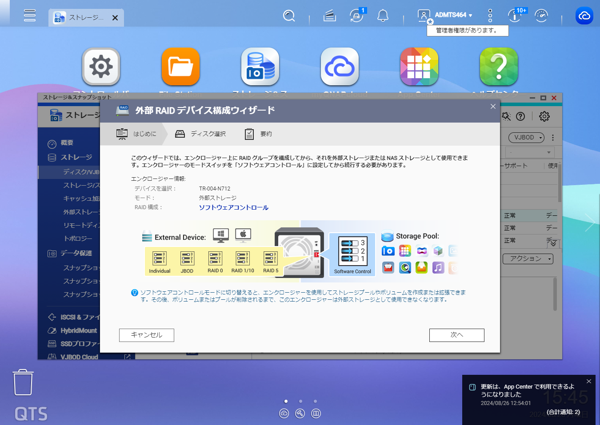600x425 pixels.
Task: Launch Help Center question mark desktop icon
Action: [x=499, y=67]
